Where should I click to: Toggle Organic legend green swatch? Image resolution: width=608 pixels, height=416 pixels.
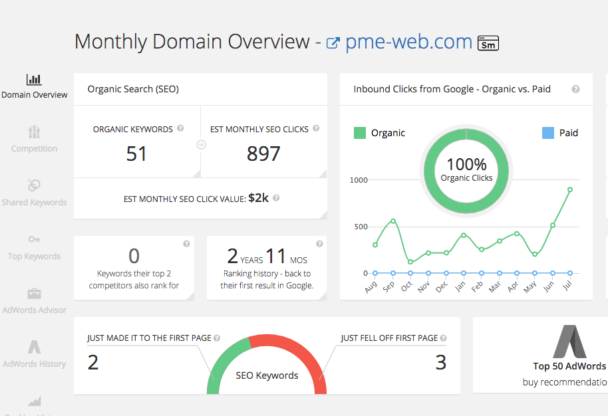pos(360,133)
